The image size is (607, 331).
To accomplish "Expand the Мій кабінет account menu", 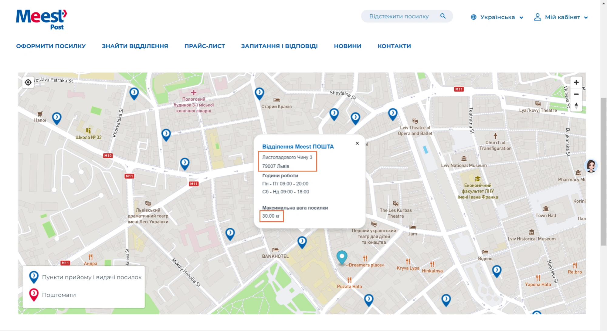I will click(x=561, y=17).
